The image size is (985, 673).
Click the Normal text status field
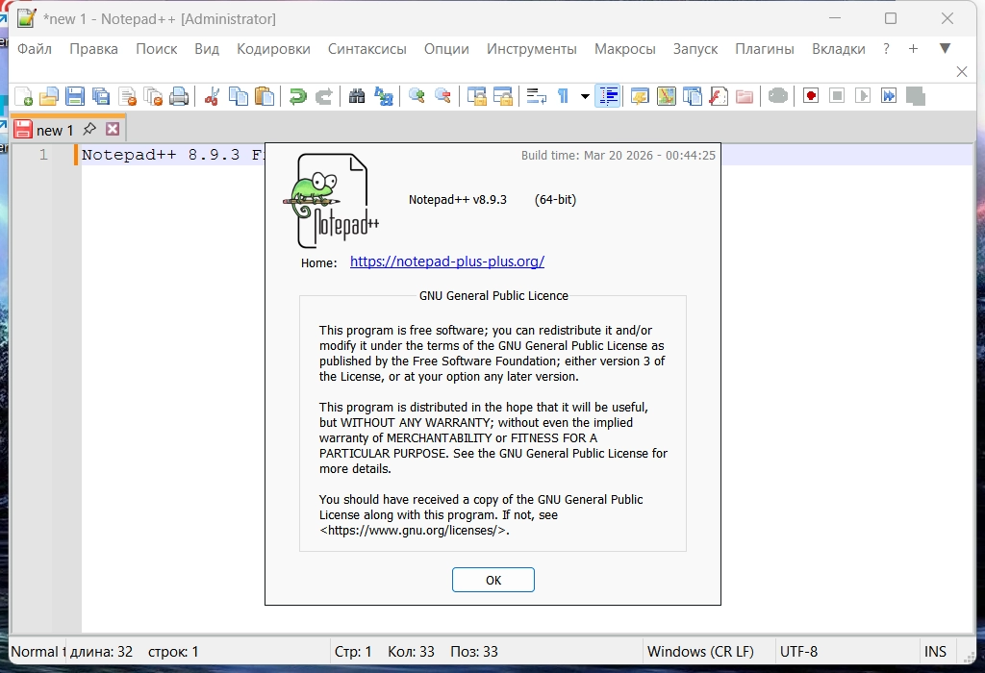[38, 652]
